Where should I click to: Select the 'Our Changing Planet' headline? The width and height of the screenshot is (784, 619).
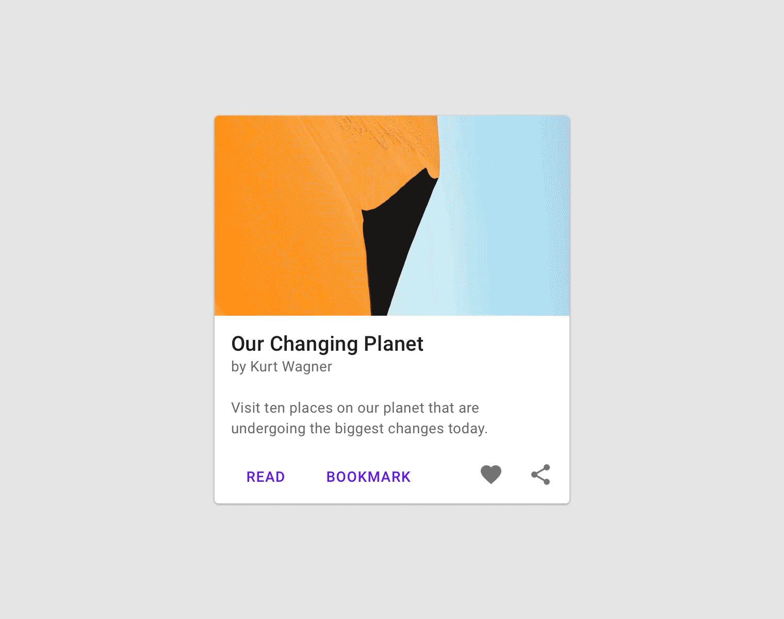click(x=327, y=344)
